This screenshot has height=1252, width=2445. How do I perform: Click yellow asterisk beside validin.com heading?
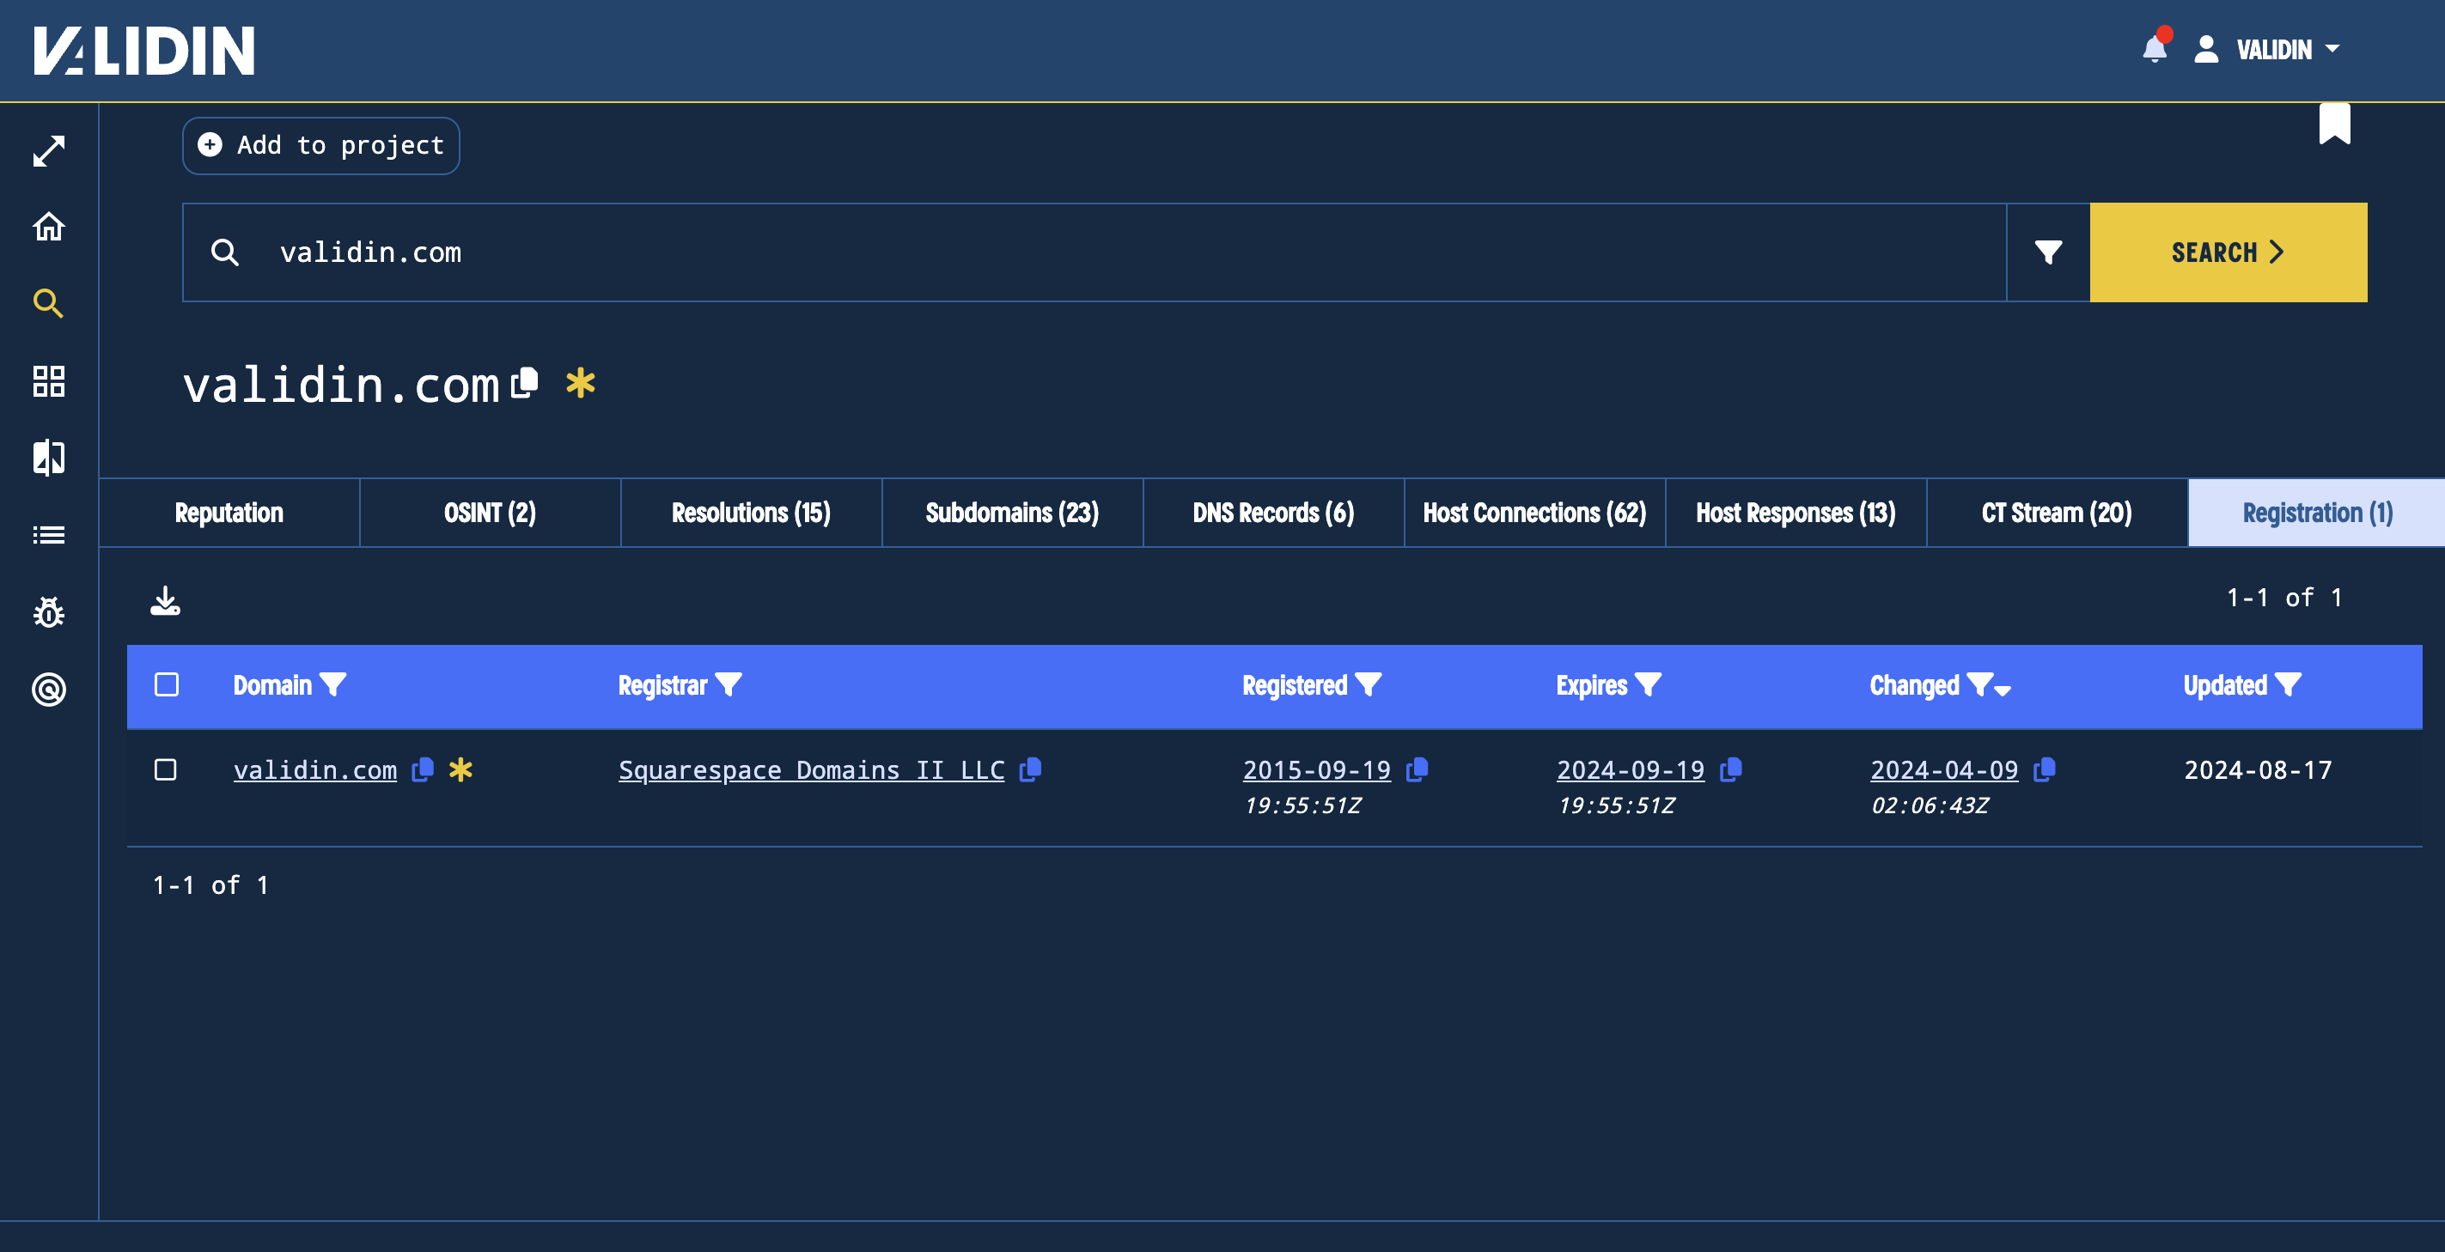[580, 383]
